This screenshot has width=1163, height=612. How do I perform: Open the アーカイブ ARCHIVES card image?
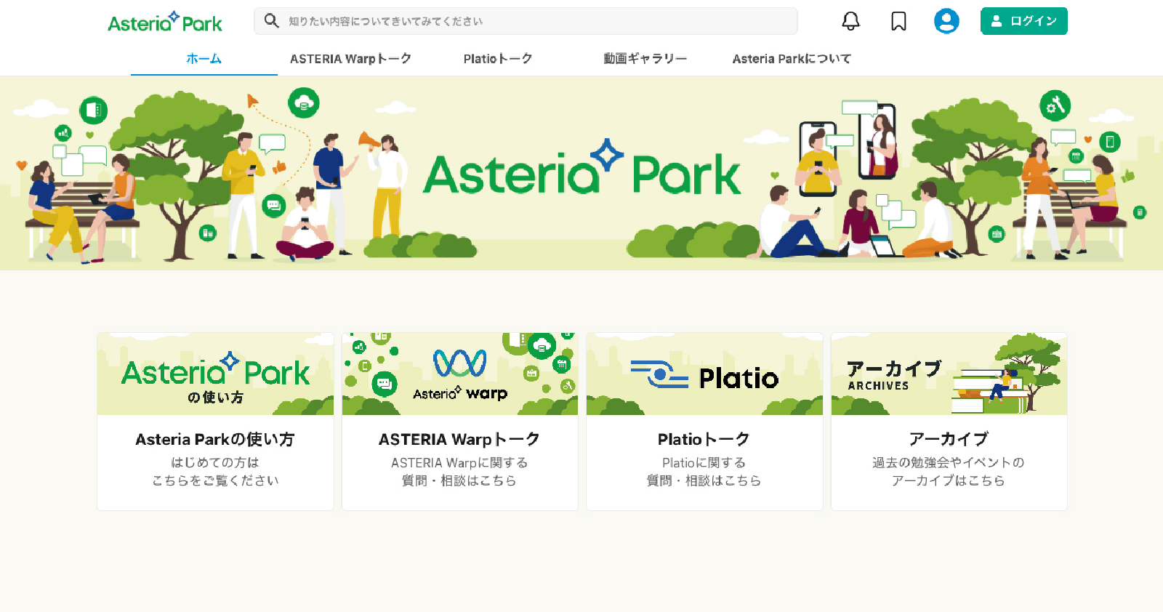tap(949, 374)
